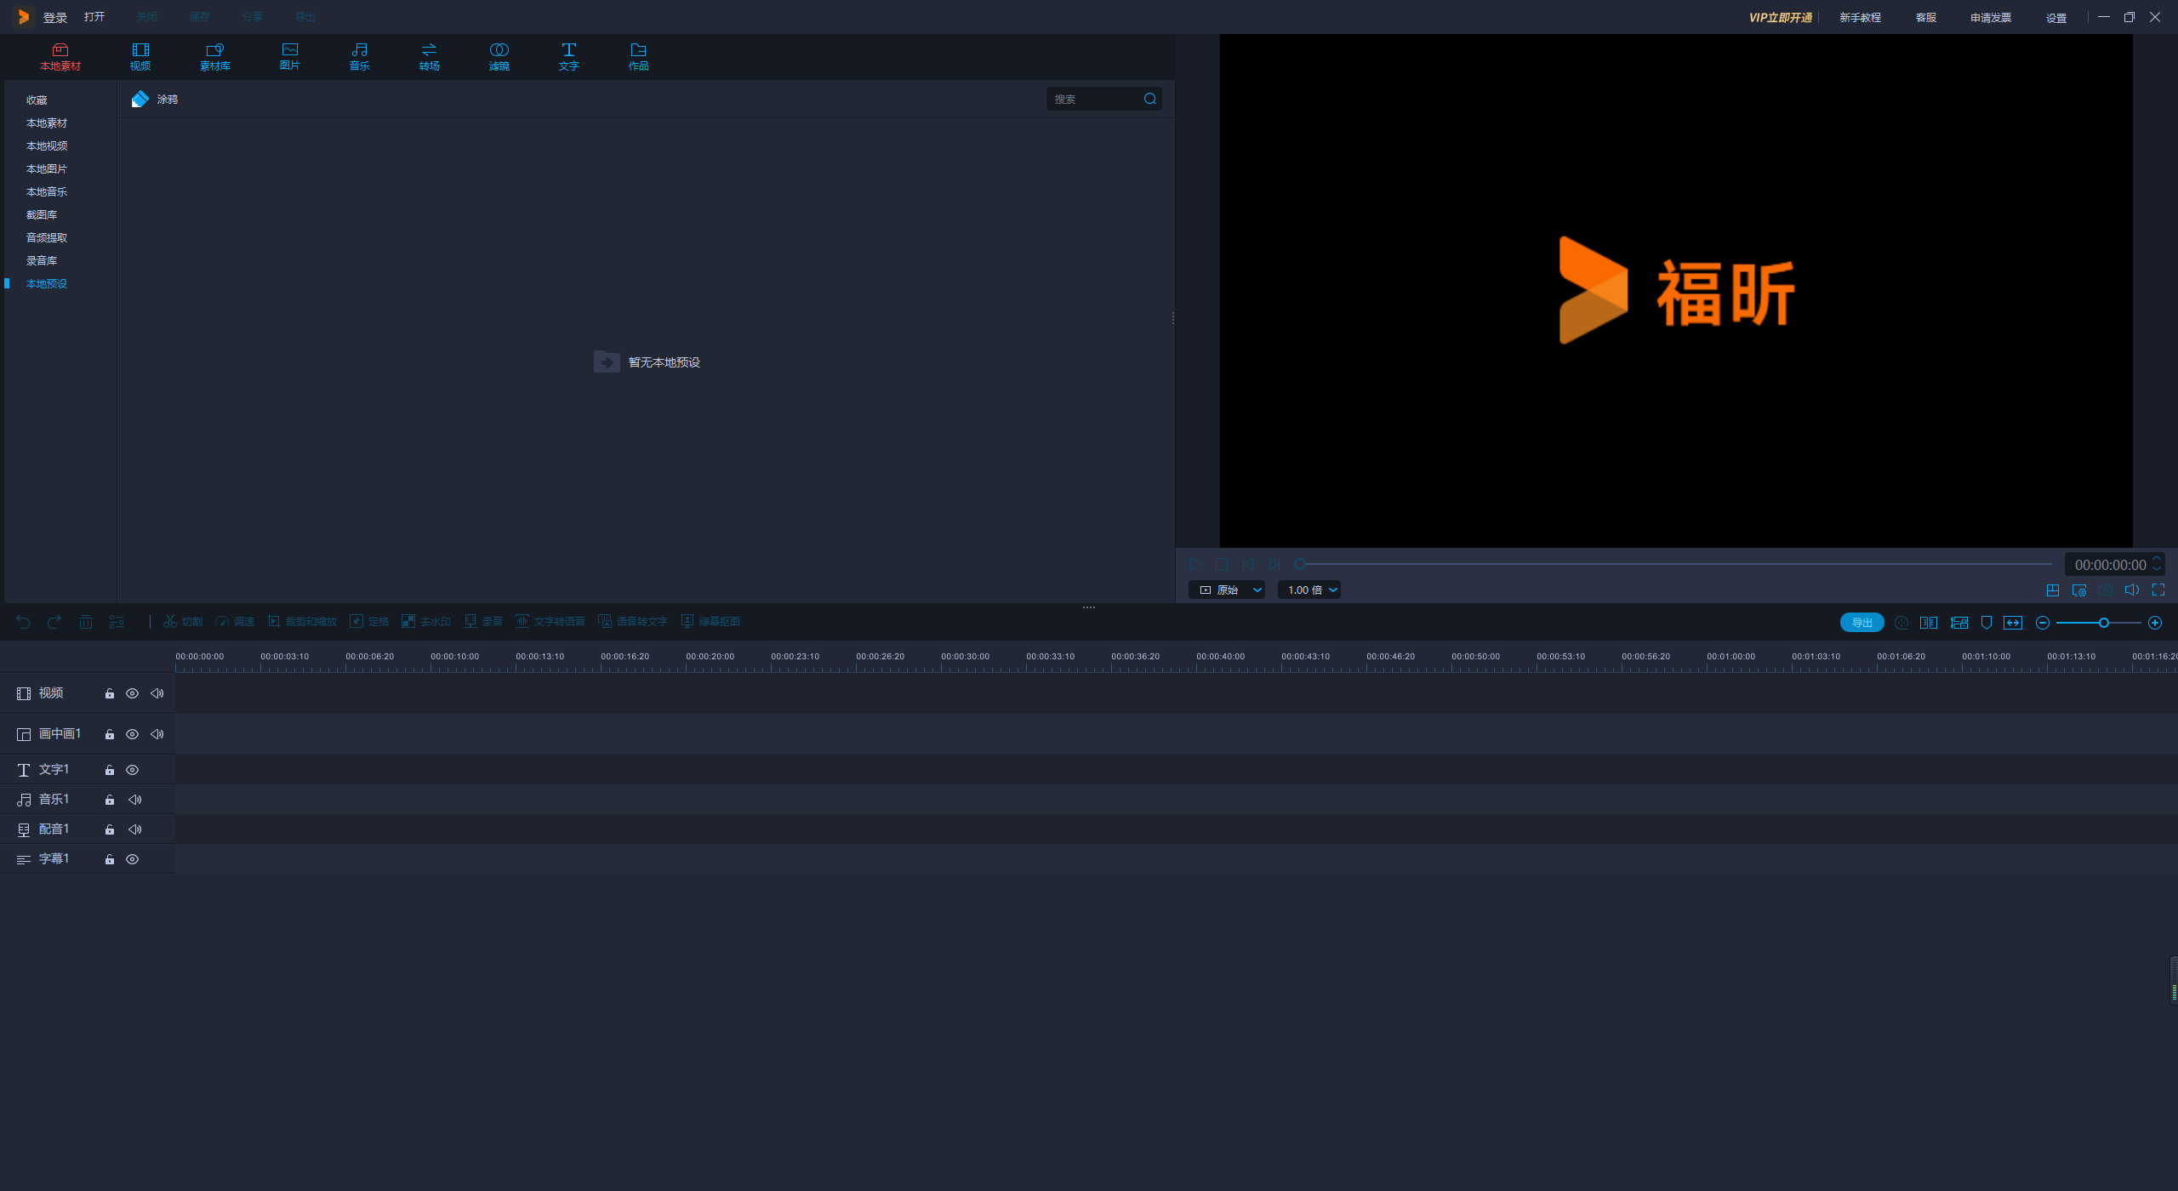Viewport: 2178px width, 1191px height.
Task: Open 文字转语音 text-to-speech tool
Action: pyautogui.click(x=550, y=622)
